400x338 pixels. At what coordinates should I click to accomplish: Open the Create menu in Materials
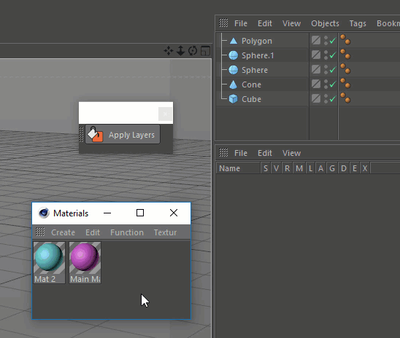click(x=63, y=232)
